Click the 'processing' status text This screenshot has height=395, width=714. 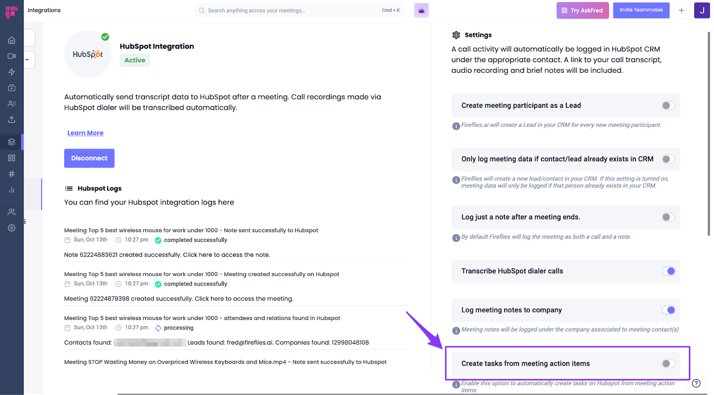(178, 328)
